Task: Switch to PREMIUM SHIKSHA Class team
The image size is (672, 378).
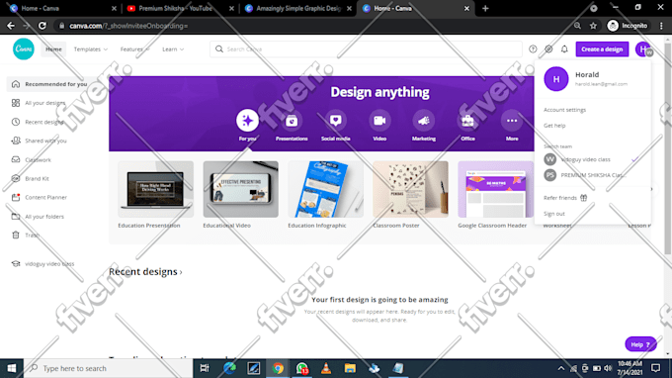Action: (592, 175)
